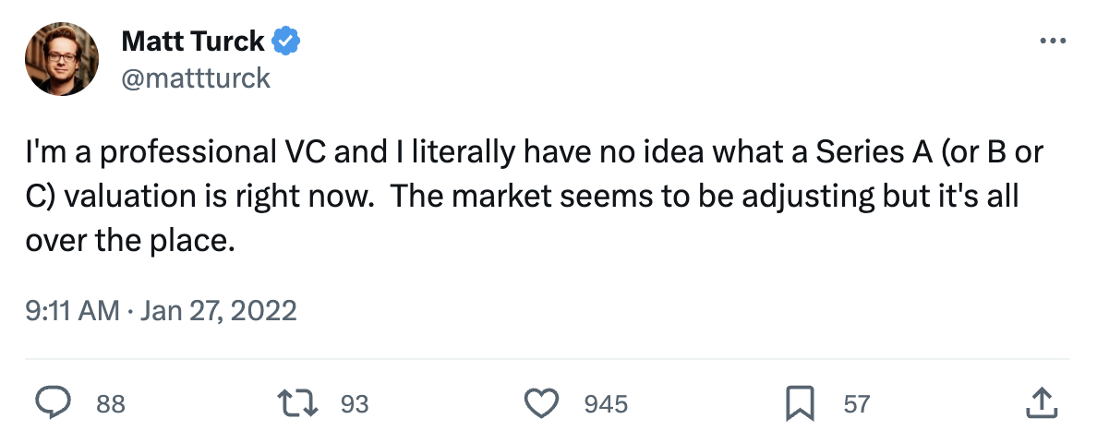Click the 93 reposts count
This screenshot has width=1097, height=443.
coord(355,404)
